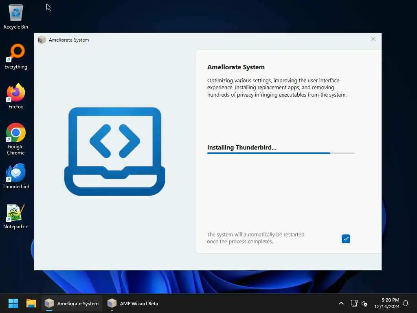Uncheck the automatic restart checkbox
The width and height of the screenshot is (417, 313).
click(x=346, y=239)
